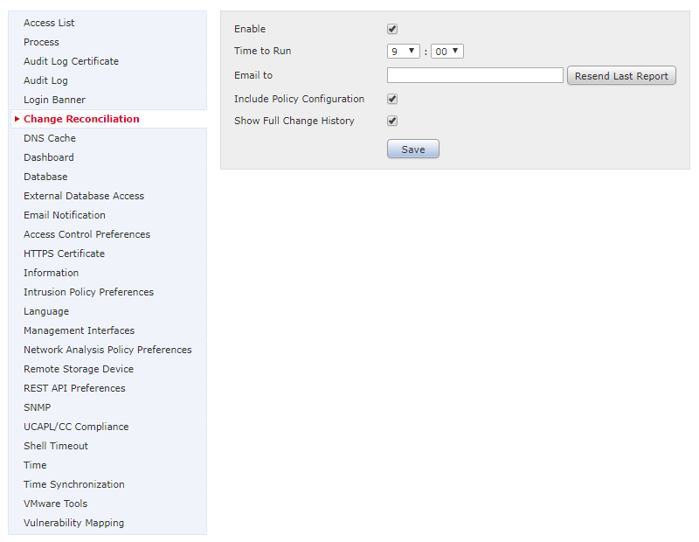Open the hour dropdown showing 9
The image size is (699, 542).
[x=404, y=52]
